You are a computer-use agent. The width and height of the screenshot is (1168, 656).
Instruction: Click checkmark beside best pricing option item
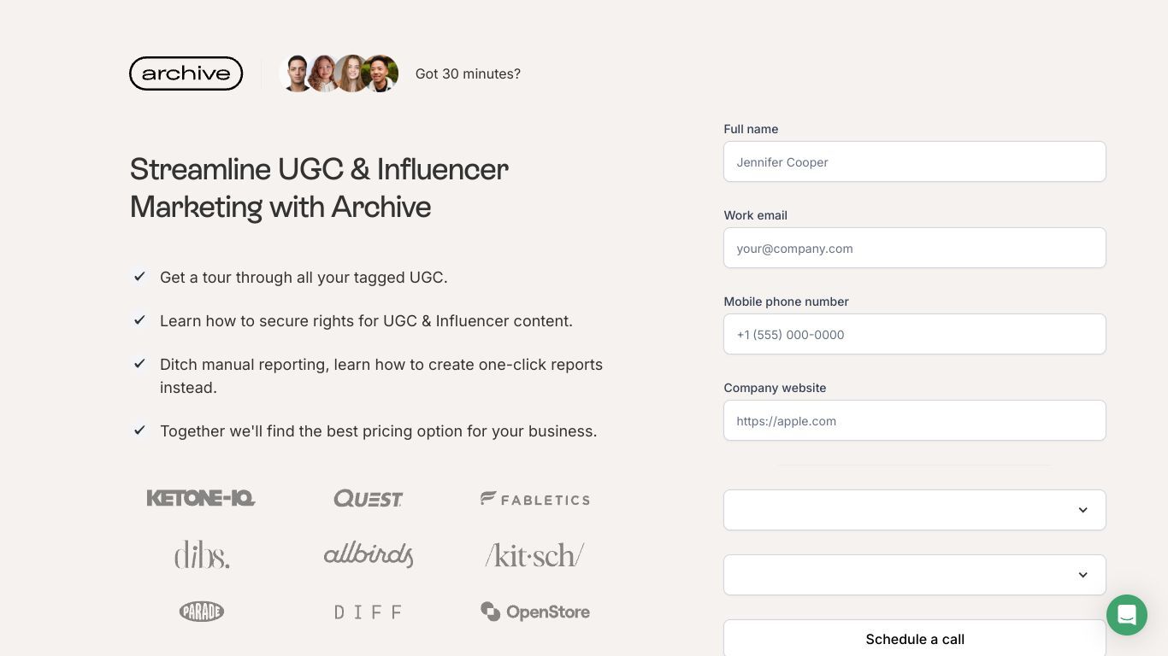(139, 430)
